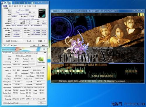
Task: Click the emulator window title bar text
Action: point(86,11)
